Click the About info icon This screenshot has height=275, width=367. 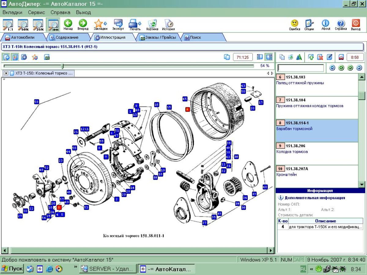(x=326, y=24)
